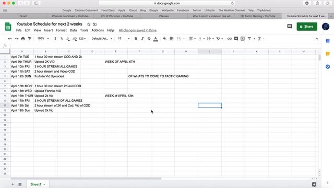Open Keep in side panel
Viewport: 334px width, 188px height.
click(x=328, y=54)
